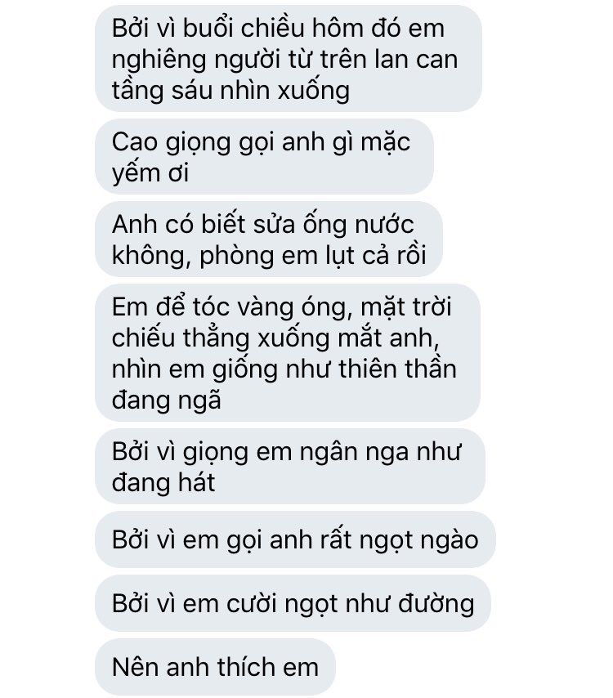
Task: Tap the bubble 'Bởi vì em gọi anh rất ngọt ngào'
Action: [x=295, y=539]
